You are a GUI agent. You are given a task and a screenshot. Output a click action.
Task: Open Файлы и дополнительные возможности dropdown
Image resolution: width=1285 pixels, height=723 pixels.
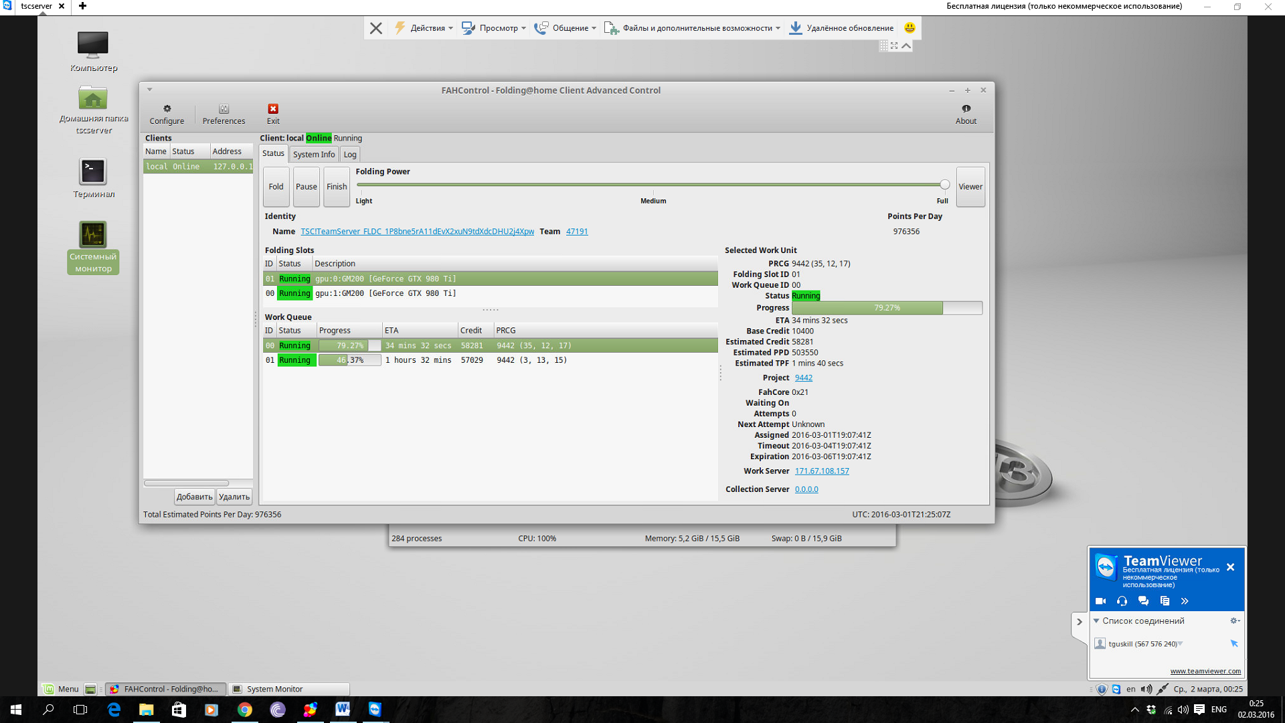point(693,28)
